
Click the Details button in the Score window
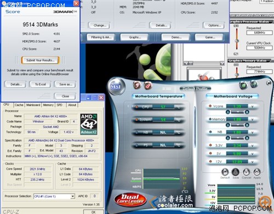tap(15, 85)
